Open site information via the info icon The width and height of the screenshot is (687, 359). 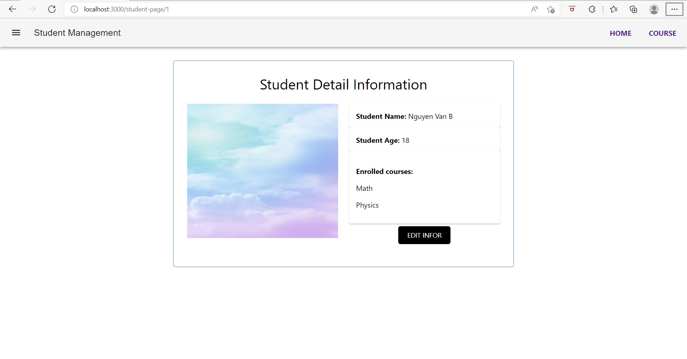74,9
